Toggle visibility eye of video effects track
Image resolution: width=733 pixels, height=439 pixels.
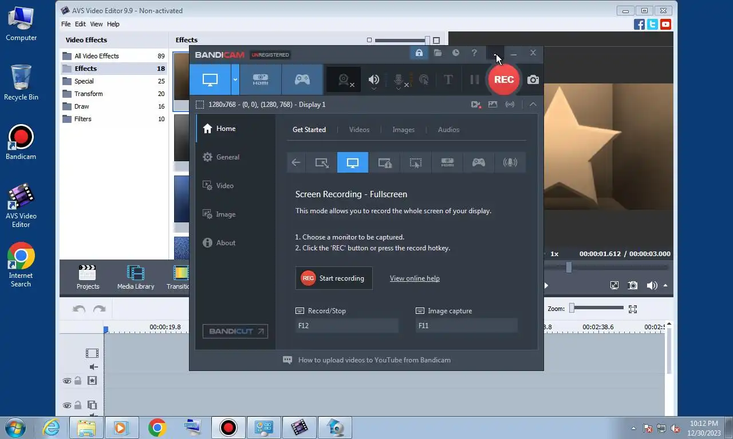coord(67,381)
